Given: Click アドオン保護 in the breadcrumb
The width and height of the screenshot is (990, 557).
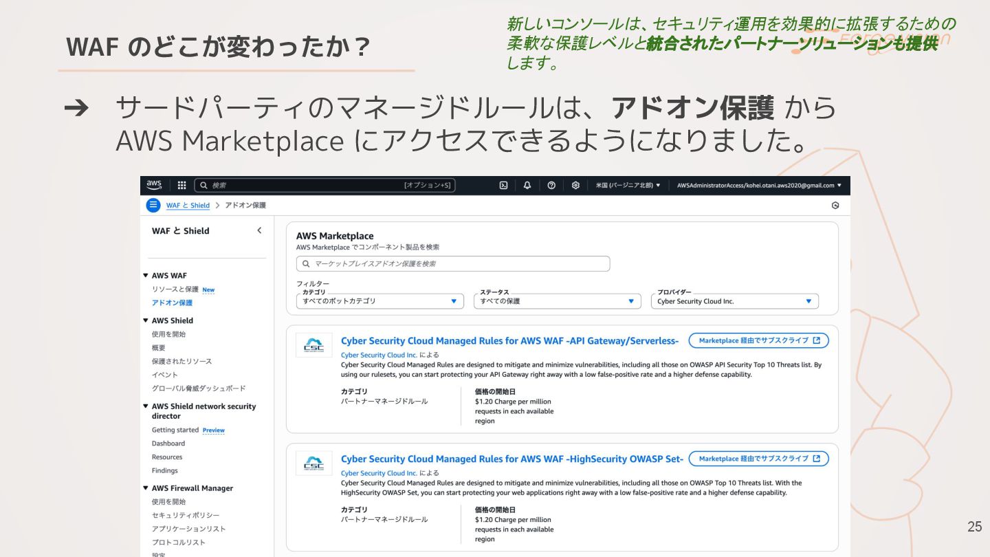Looking at the screenshot, I should [x=245, y=205].
